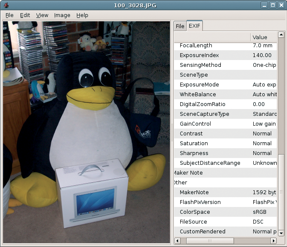The height and width of the screenshot is (247, 287).
Task: Click the Value column header
Action: pos(264,37)
